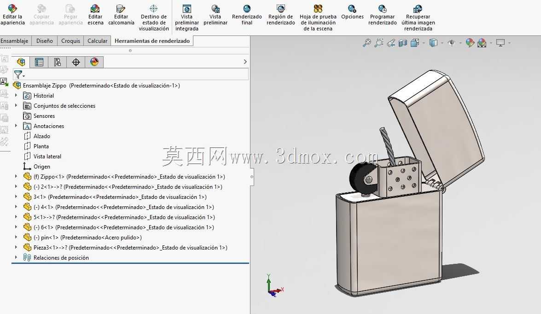
Task: Expand the Pieza3<1> component
Action: pos(16,247)
